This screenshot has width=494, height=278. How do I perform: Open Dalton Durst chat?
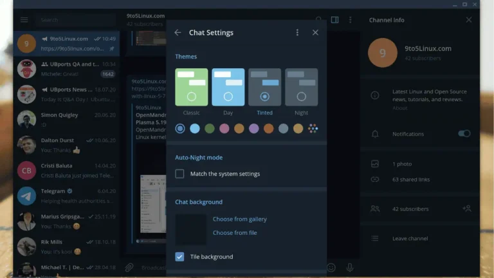[x=66, y=145]
